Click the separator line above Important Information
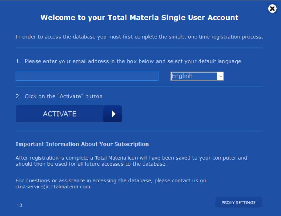Image resolution: width=281 pixels, height=216 pixels. (139, 131)
